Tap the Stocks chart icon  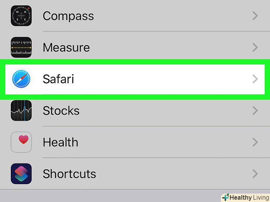tap(21, 111)
